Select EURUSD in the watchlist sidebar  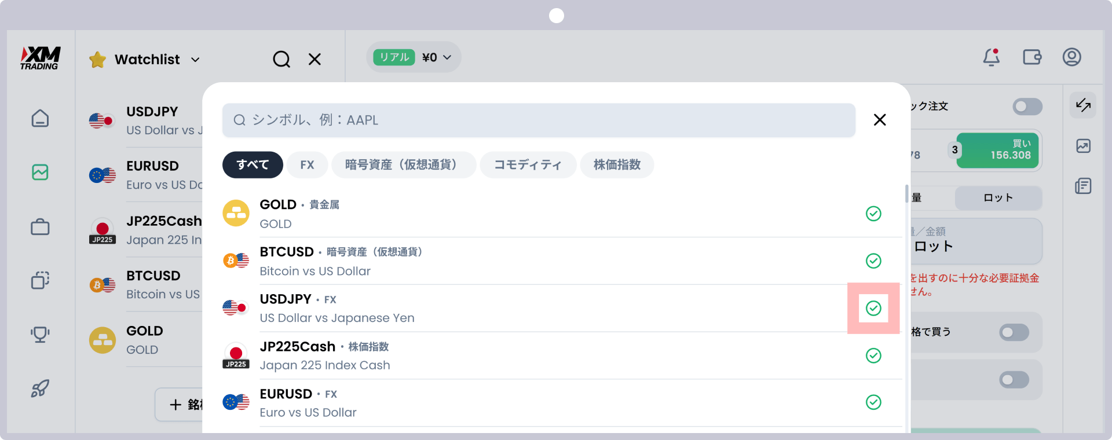point(146,175)
